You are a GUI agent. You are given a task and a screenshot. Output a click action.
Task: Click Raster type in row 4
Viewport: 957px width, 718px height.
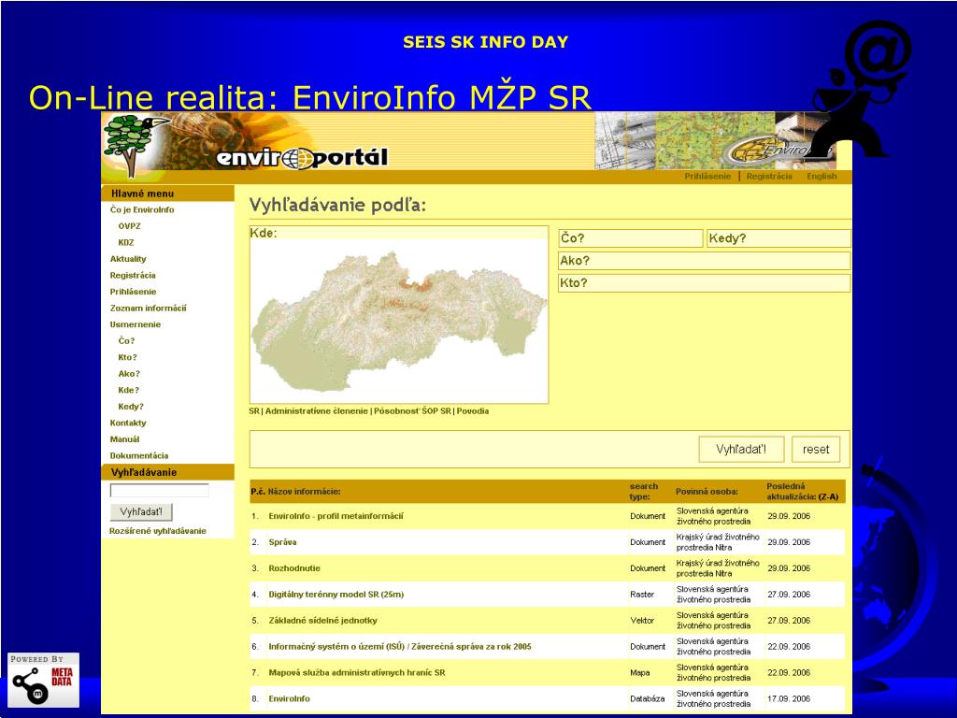tap(642, 595)
